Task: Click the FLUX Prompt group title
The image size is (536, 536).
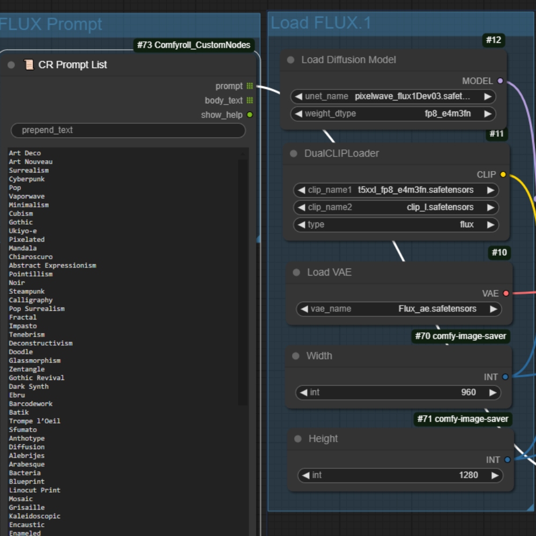Action: coord(50,24)
